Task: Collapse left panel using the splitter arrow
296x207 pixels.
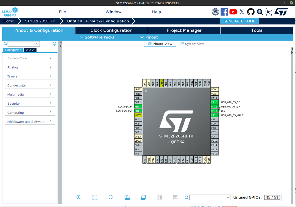Action: tap(61, 42)
